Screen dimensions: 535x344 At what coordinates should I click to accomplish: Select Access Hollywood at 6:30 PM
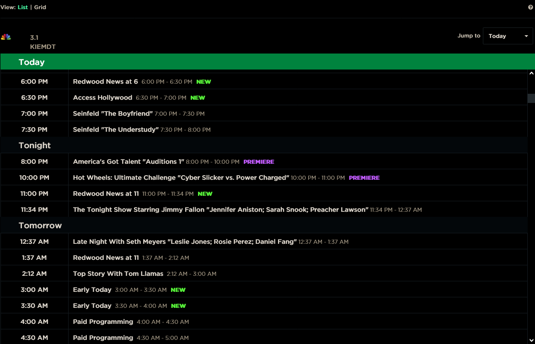(x=102, y=97)
